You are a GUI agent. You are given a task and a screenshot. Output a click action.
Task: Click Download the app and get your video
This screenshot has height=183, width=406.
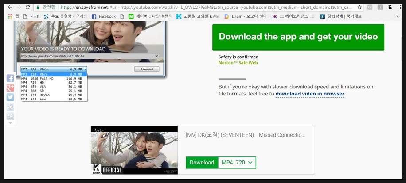click(298, 37)
